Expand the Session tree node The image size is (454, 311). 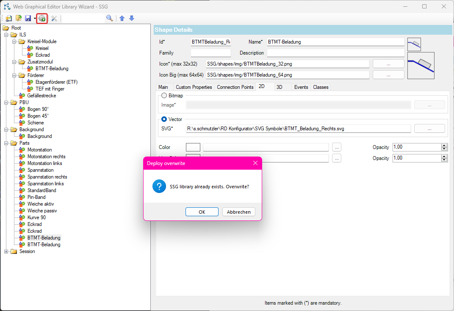(x=6, y=251)
